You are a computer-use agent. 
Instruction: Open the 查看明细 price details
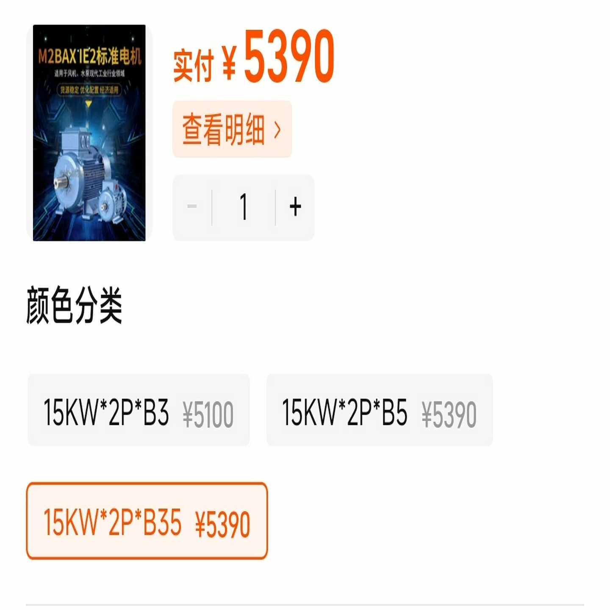click(x=232, y=129)
